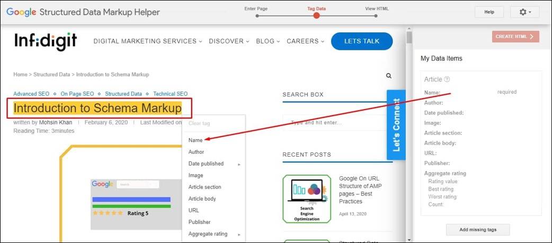Open the settings gear dropdown
Screen dimensions: 552x243
[x=524, y=12]
